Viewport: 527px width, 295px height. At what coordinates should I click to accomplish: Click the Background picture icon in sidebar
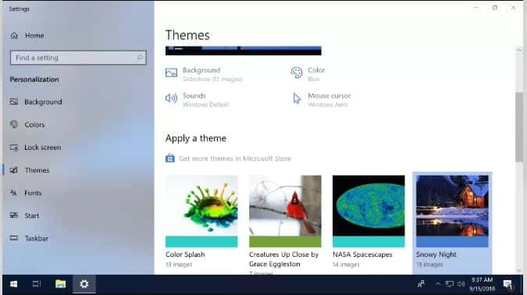tap(14, 101)
